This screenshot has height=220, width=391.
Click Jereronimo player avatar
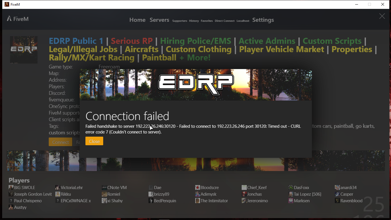[244, 201]
